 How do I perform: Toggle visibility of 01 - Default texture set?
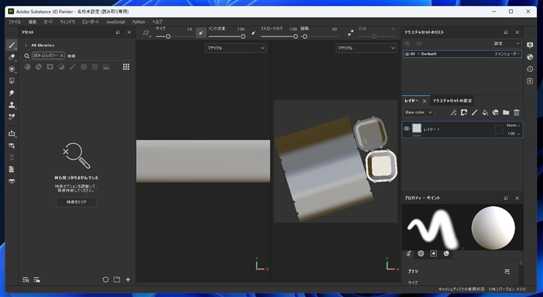click(407, 54)
